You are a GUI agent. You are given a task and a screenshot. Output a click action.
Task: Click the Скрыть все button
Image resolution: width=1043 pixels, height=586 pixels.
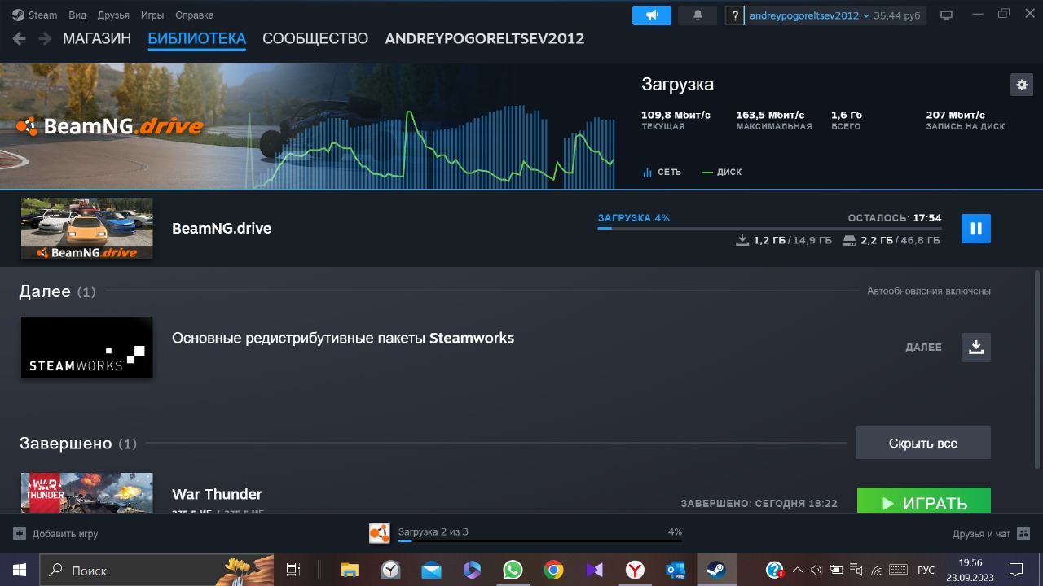pos(923,444)
